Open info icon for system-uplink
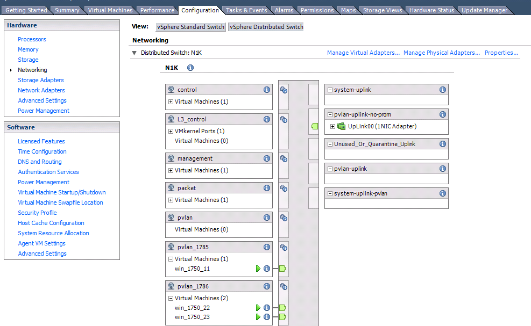Viewport: 531px width, 326px height. [x=443, y=90]
